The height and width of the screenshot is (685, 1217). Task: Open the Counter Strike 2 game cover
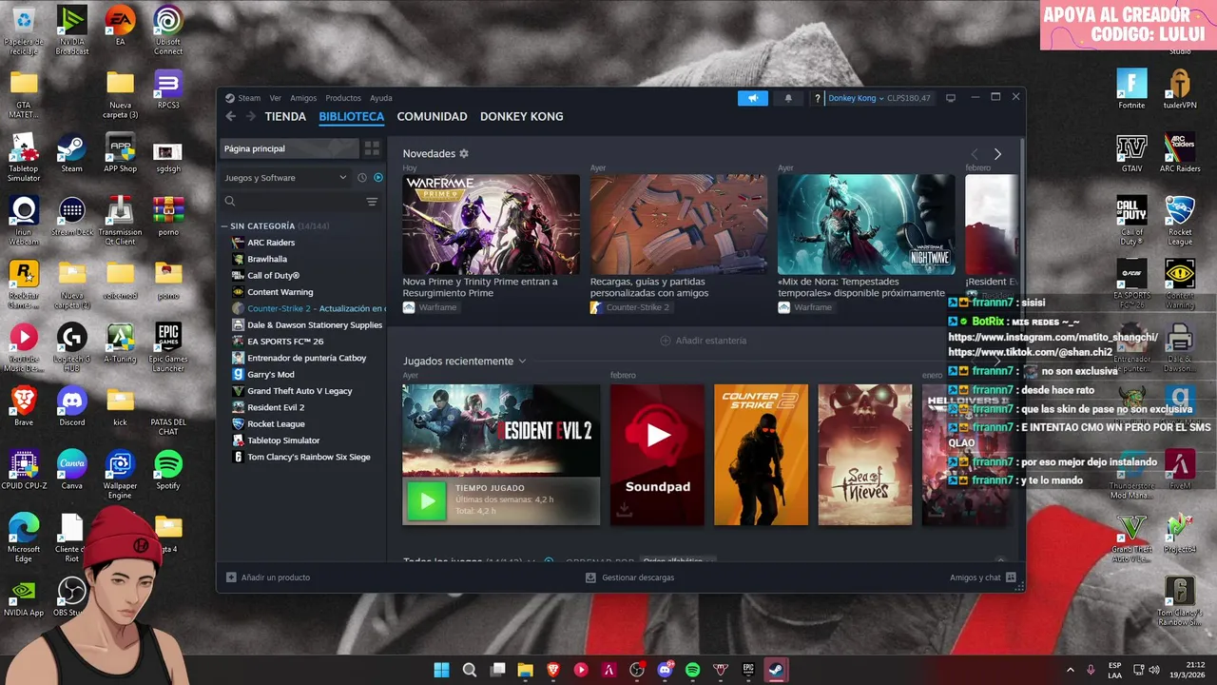(761, 455)
